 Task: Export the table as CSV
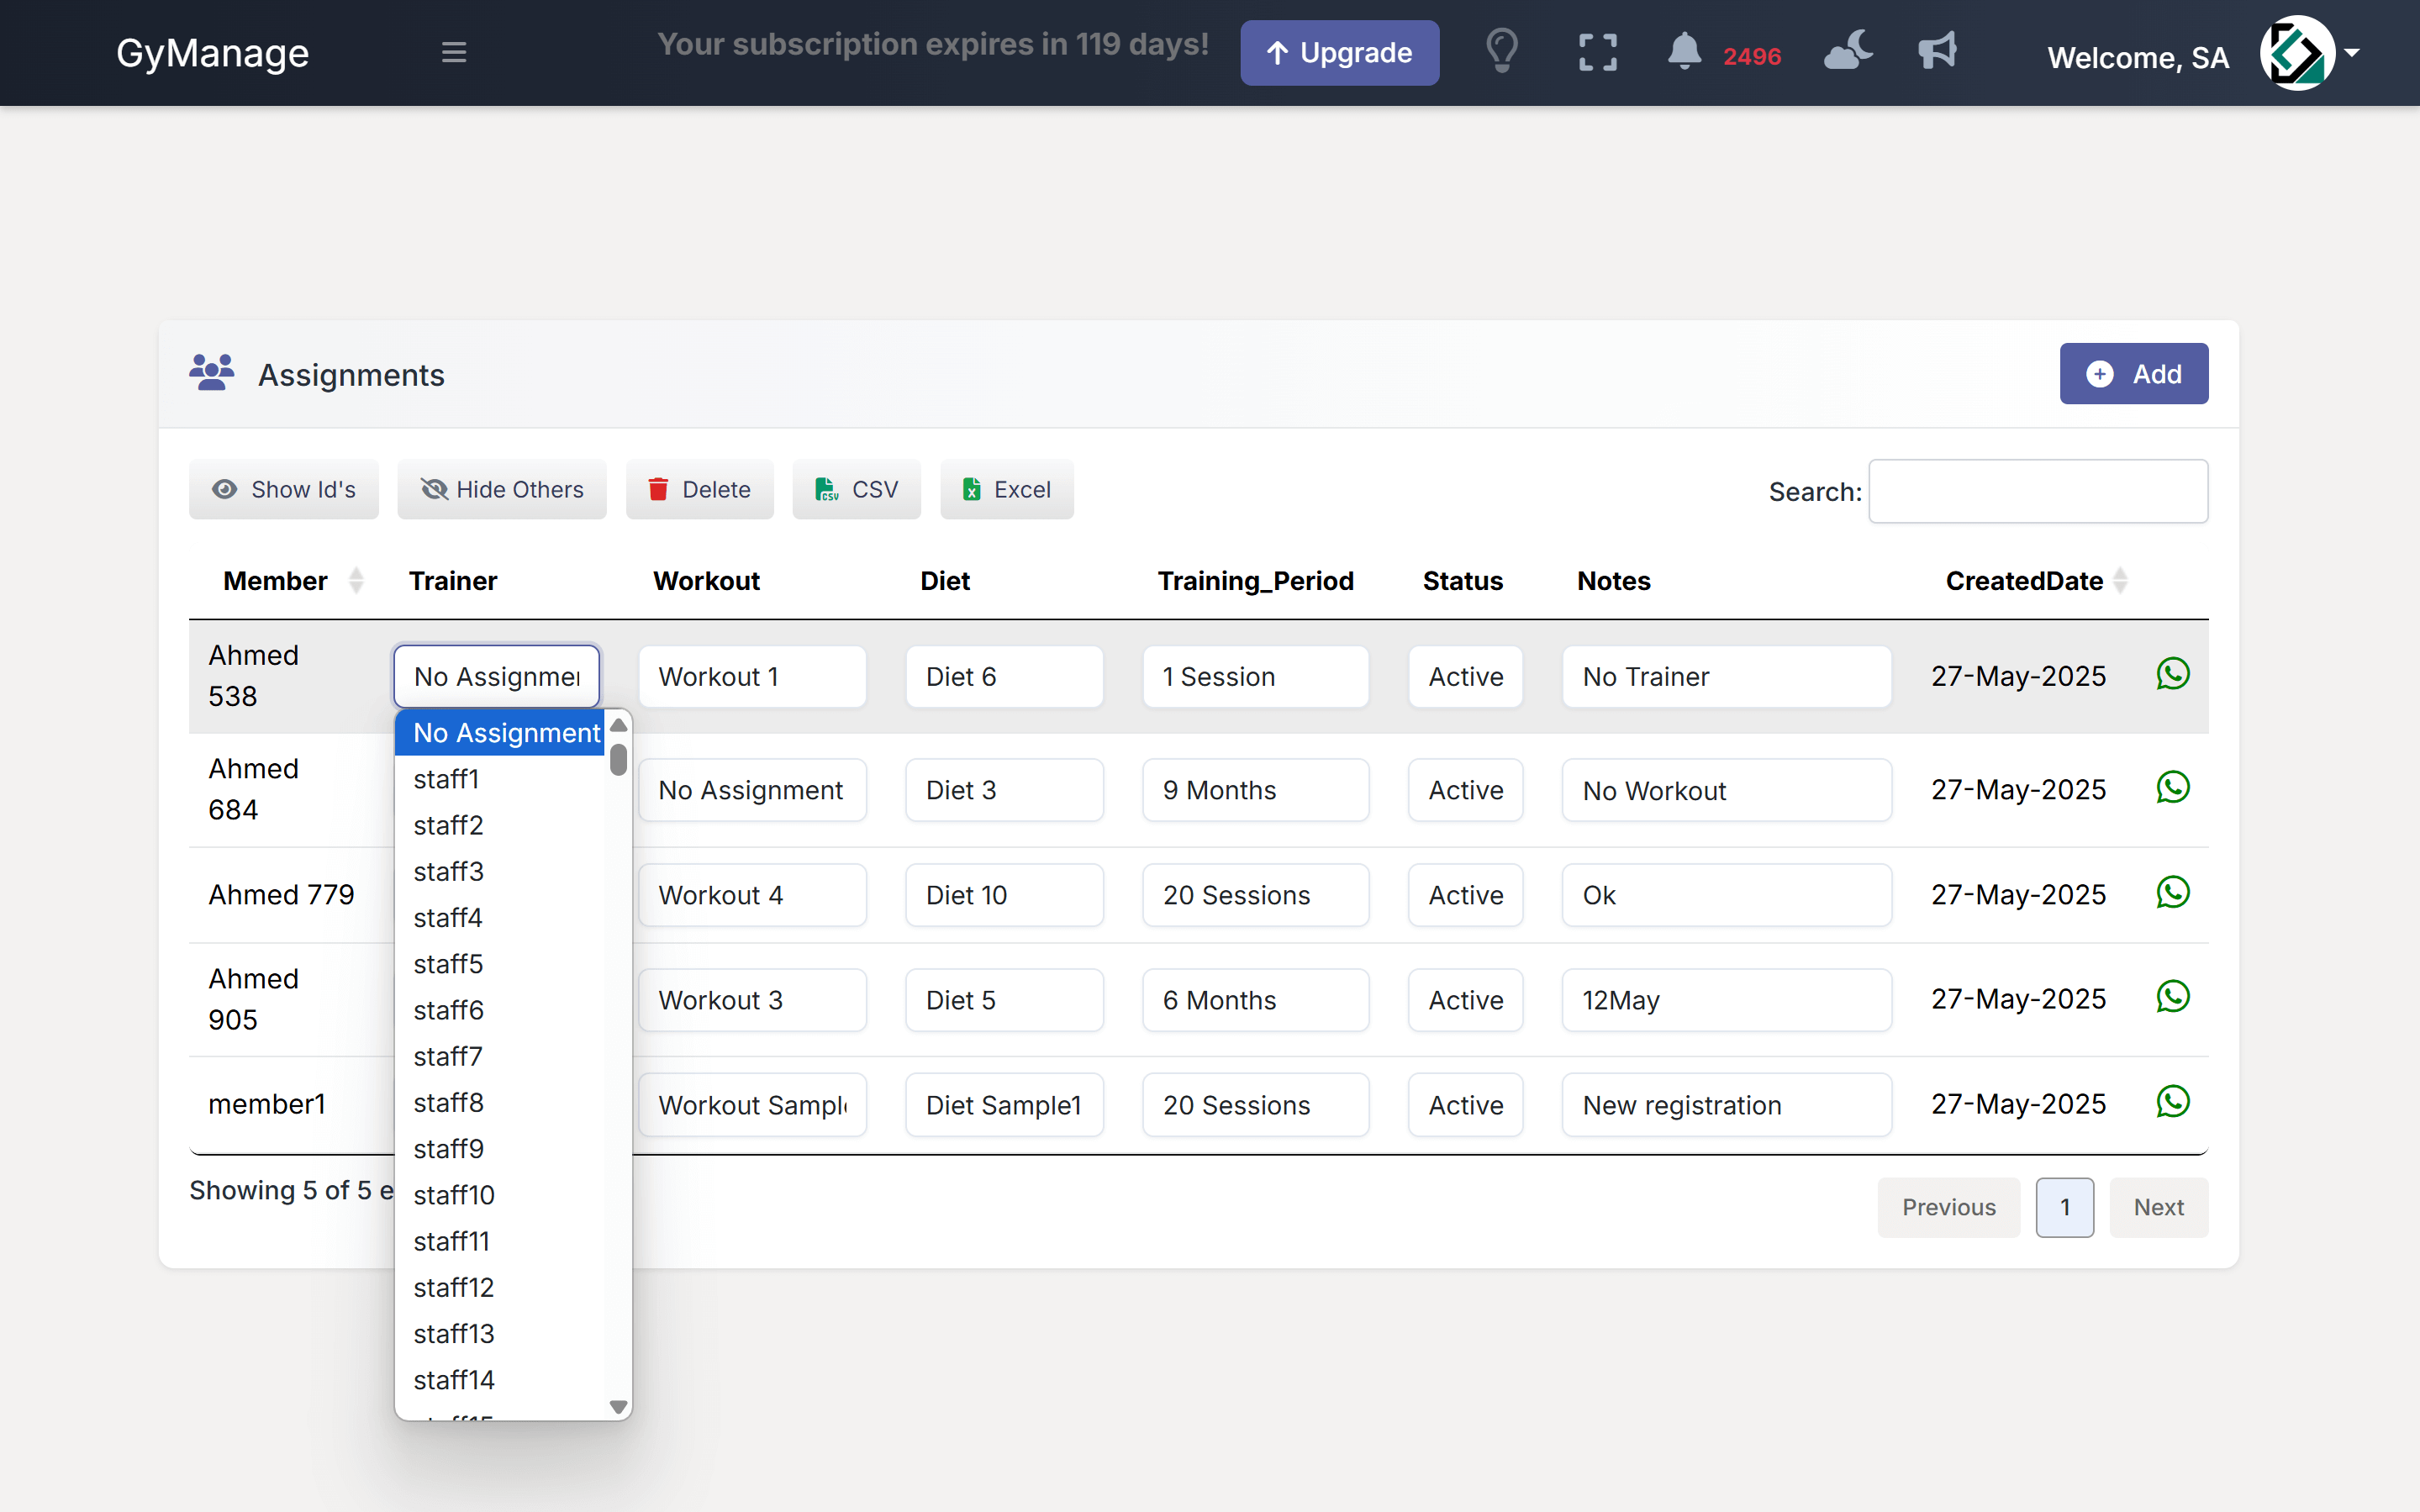point(856,489)
